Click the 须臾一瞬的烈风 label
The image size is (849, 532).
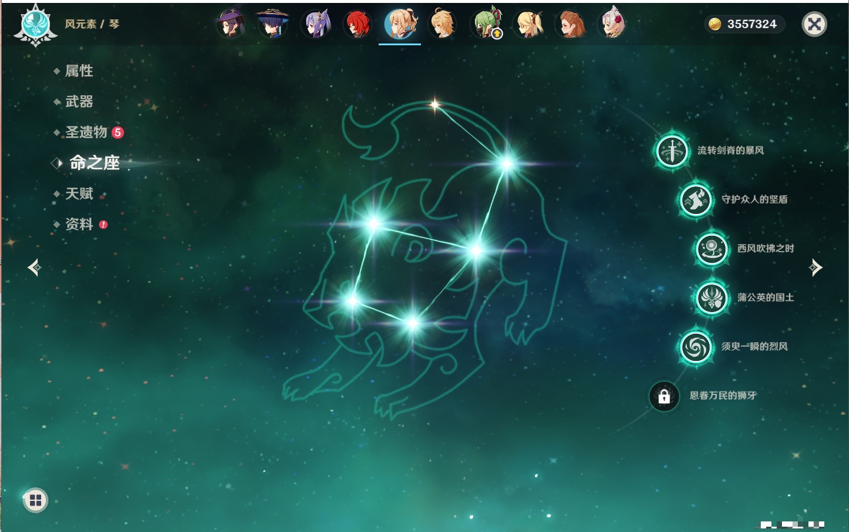(x=755, y=346)
